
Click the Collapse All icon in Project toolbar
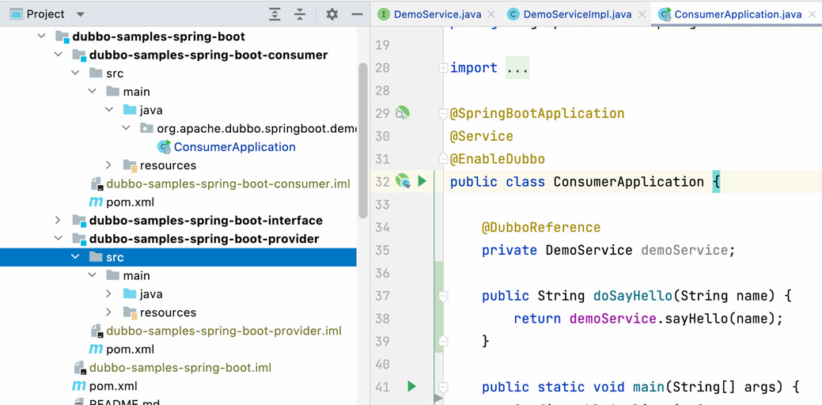pos(300,14)
